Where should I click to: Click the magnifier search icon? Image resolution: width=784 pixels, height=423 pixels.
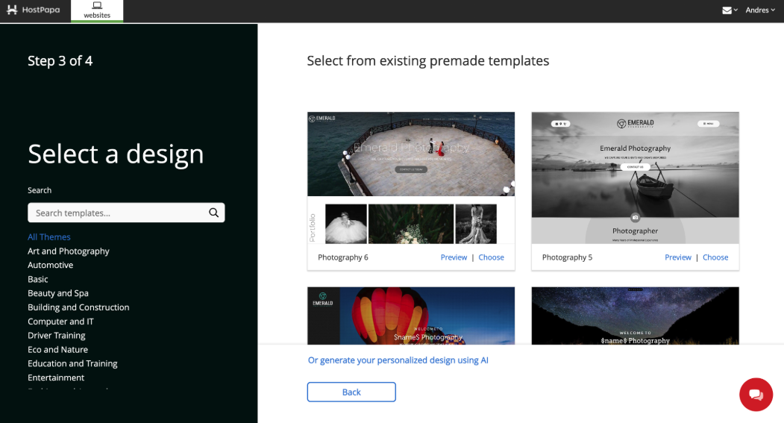coord(214,213)
